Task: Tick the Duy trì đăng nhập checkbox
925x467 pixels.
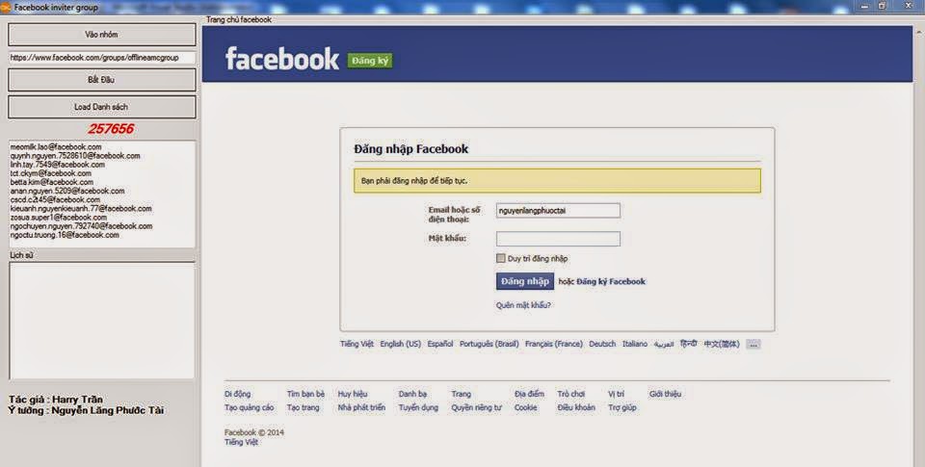Action: click(501, 258)
